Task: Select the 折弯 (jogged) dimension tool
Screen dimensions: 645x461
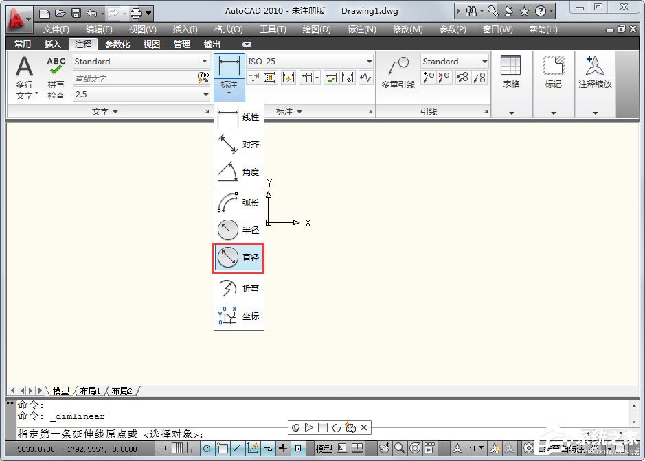Action: pos(238,289)
